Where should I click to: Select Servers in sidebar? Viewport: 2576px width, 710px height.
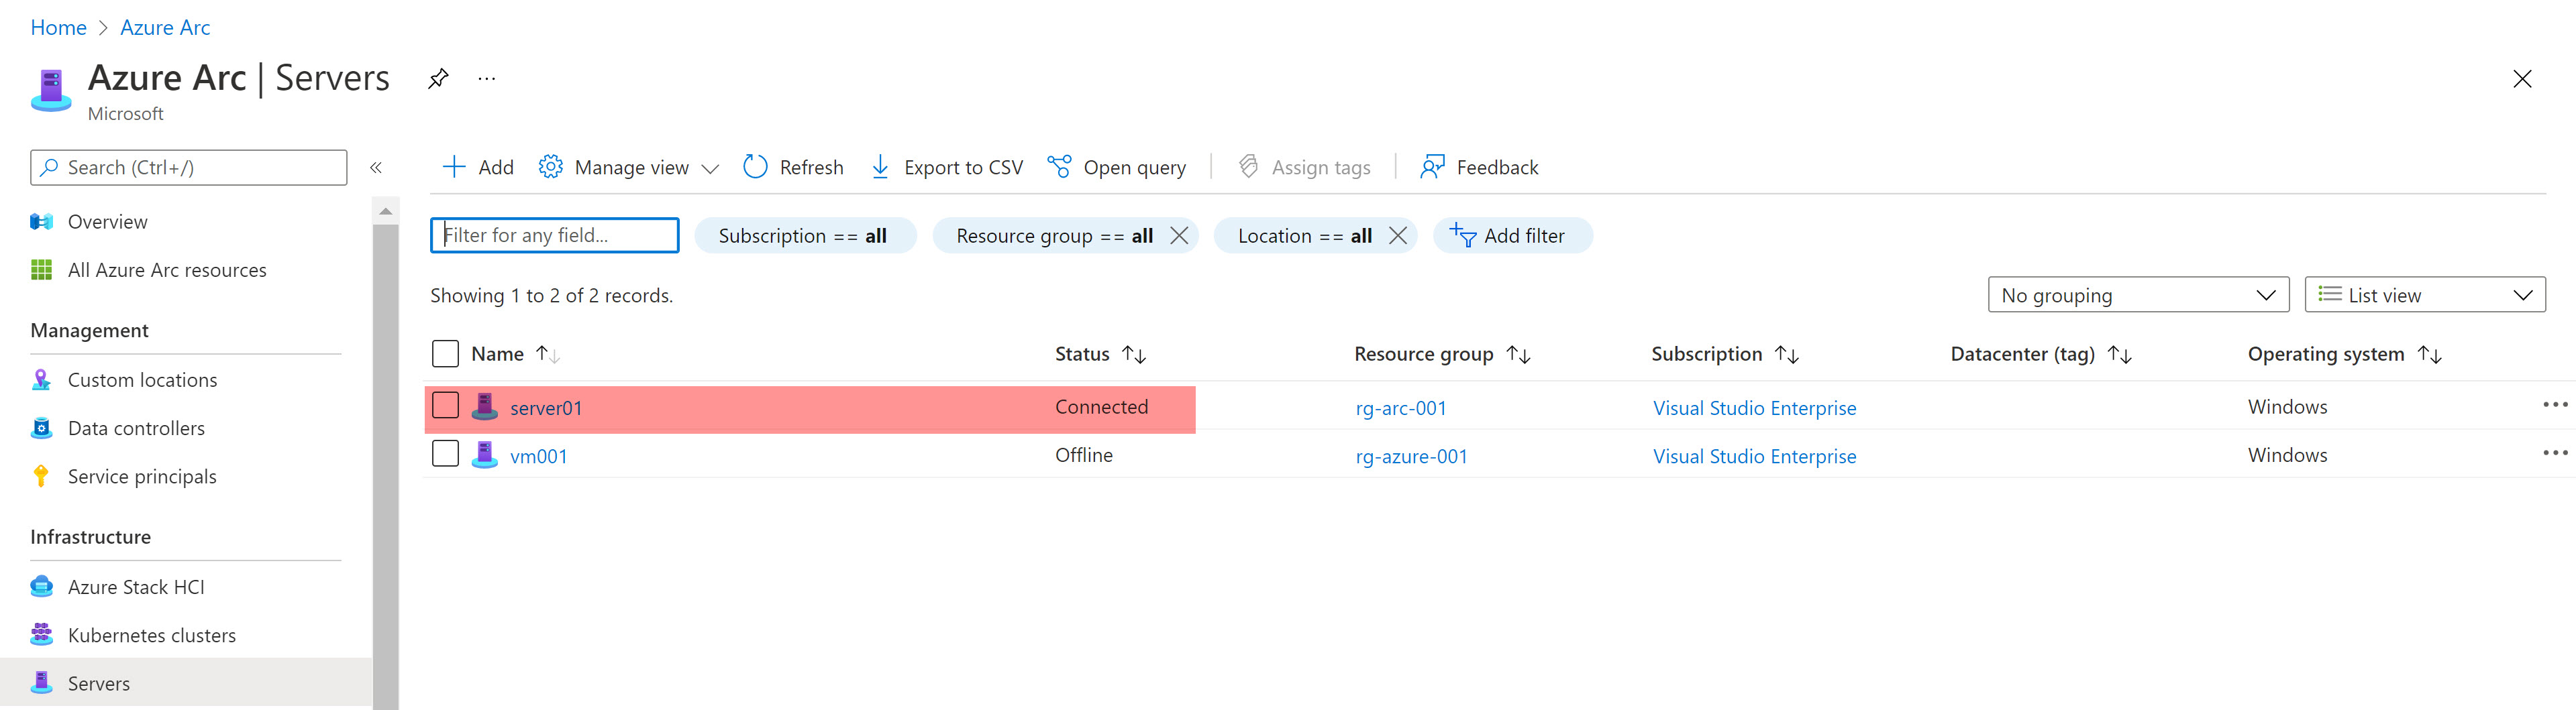pyautogui.click(x=99, y=683)
